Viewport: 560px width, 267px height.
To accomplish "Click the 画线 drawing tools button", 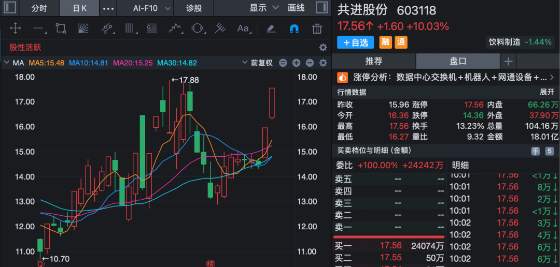I will [x=296, y=8].
